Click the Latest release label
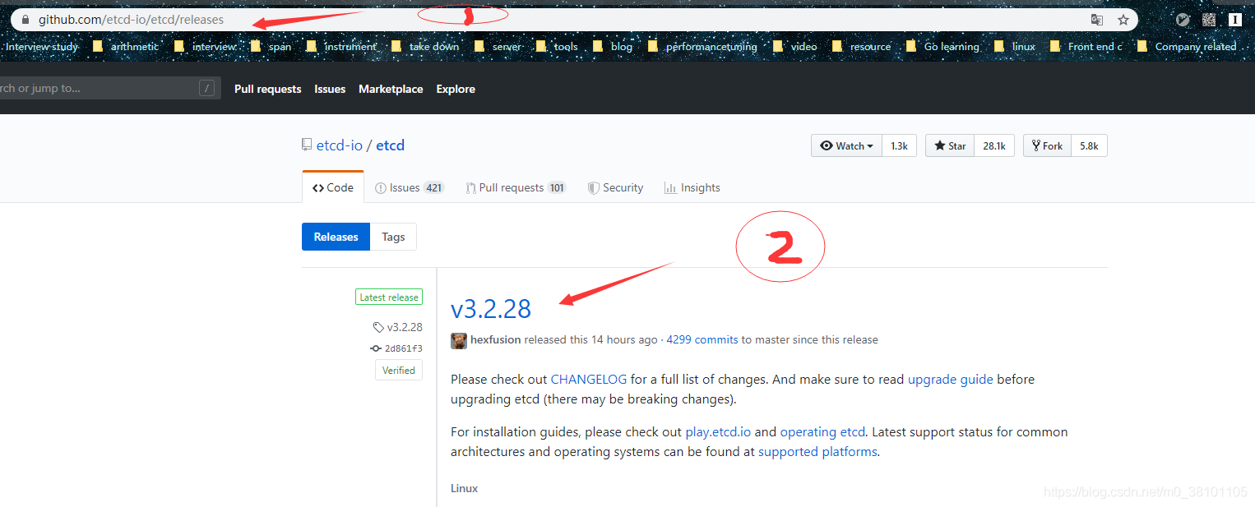Image resolution: width=1255 pixels, height=507 pixels. pos(389,297)
